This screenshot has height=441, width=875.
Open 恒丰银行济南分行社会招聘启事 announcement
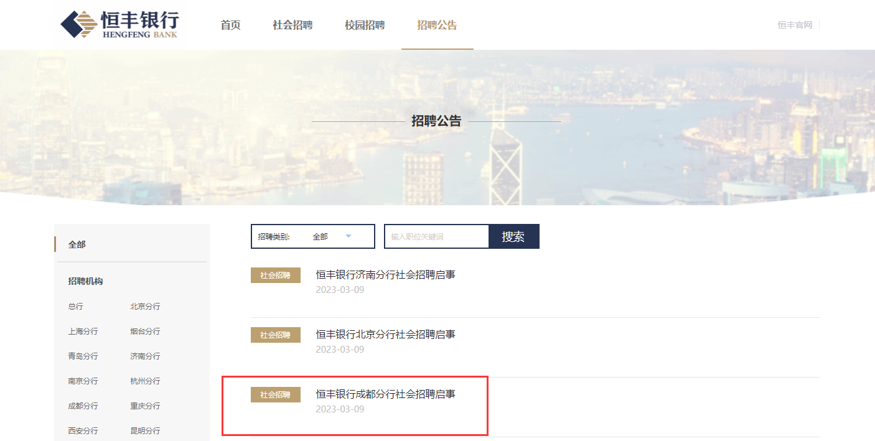pyautogui.click(x=385, y=275)
